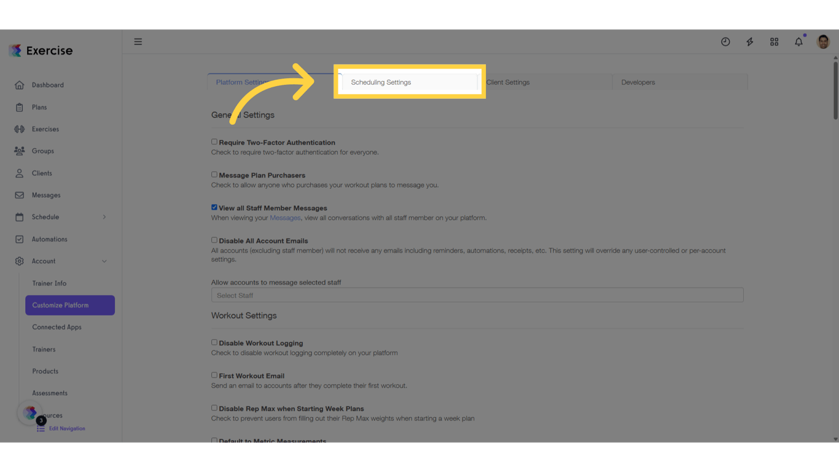Screen dimensions: 839x472
Task: Enable Require Two-Factor Authentication
Action: click(x=214, y=141)
